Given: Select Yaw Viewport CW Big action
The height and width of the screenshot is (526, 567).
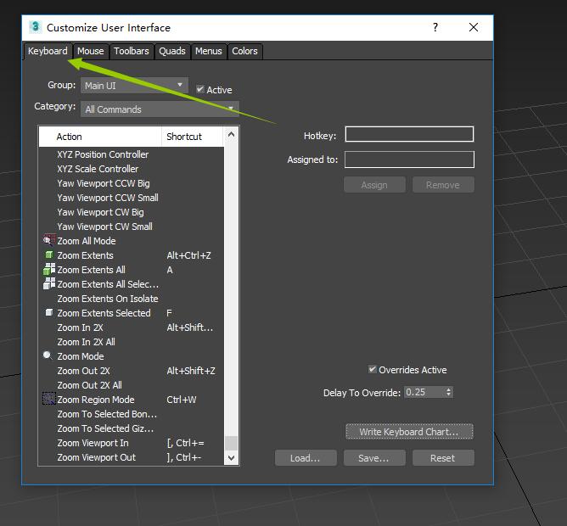Looking at the screenshot, I should pos(100,212).
